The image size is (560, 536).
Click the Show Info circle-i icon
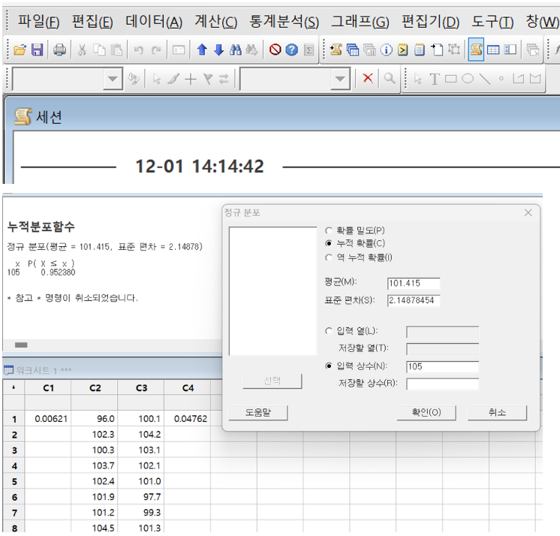coord(386,50)
